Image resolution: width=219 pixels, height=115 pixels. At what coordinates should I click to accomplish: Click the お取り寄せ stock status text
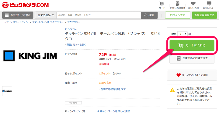point(105,83)
